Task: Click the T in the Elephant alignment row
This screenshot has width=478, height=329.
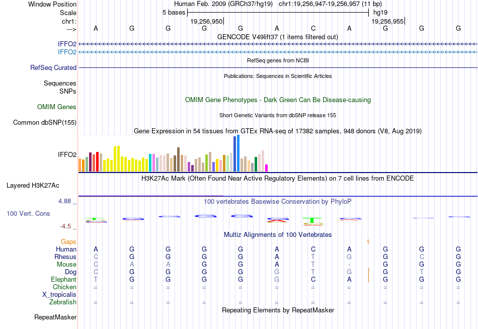Action: 96,279
